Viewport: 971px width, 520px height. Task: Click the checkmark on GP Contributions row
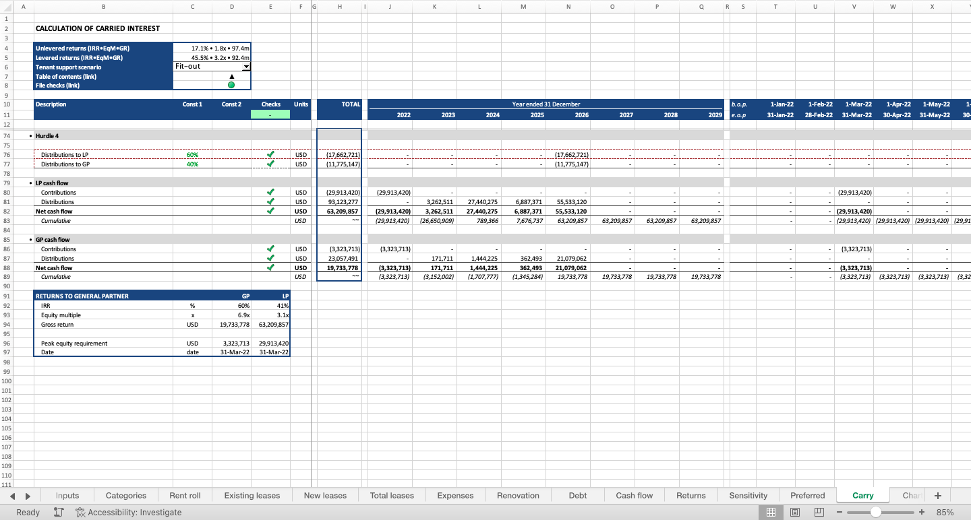coord(270,249)
